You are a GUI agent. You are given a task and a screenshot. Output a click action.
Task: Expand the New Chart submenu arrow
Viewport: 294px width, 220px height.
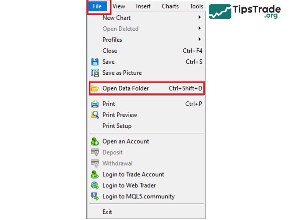tap(200, 18)
